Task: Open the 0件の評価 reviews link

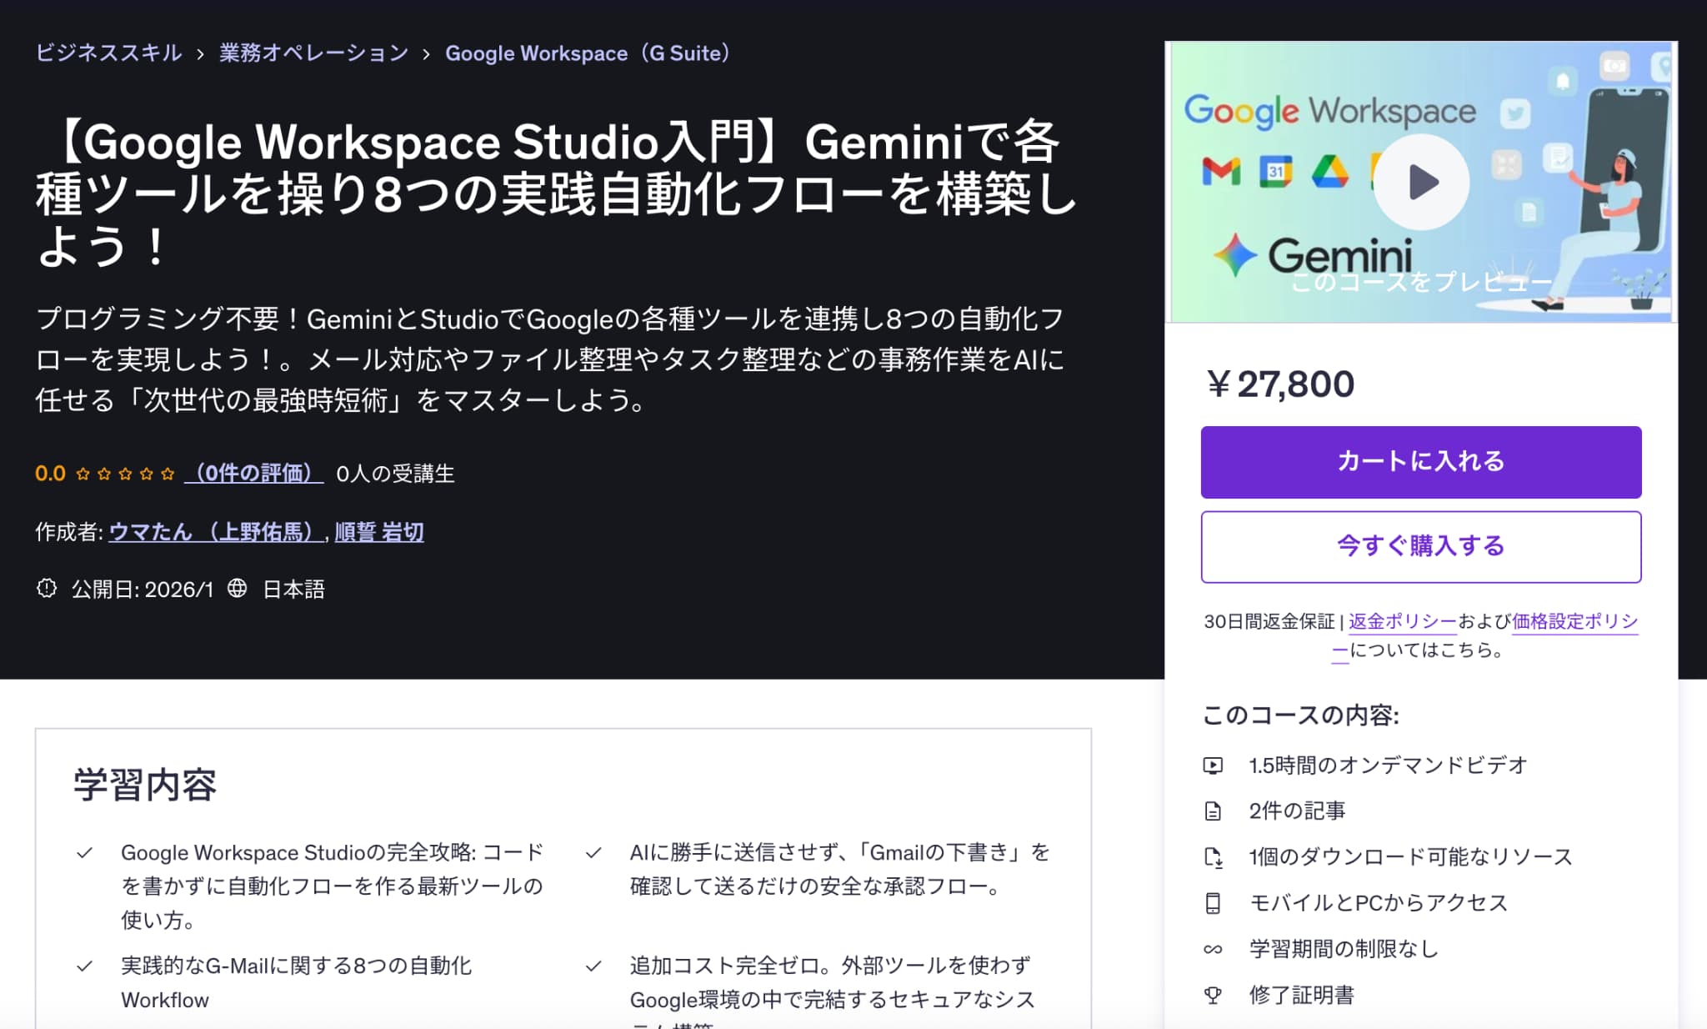Action: pyautogui.click(x=253, y=474)
